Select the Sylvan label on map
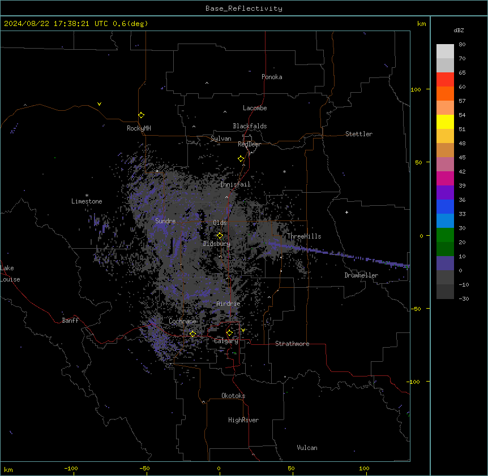The height and width of the screenshot is (476, 488). click(221, 139)
